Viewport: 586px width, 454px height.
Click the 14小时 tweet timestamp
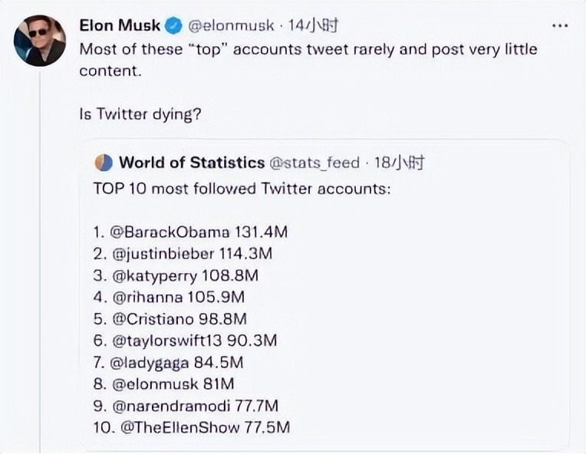(313, 25)
